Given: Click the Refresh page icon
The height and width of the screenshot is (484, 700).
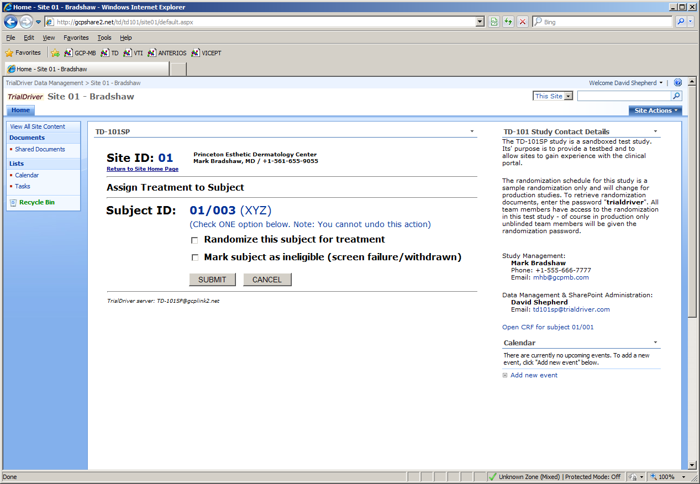Looking at the screenshot, I should click(508, 22).
